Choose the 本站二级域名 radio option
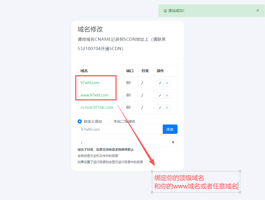265x200 pixels. pos(109,121)
